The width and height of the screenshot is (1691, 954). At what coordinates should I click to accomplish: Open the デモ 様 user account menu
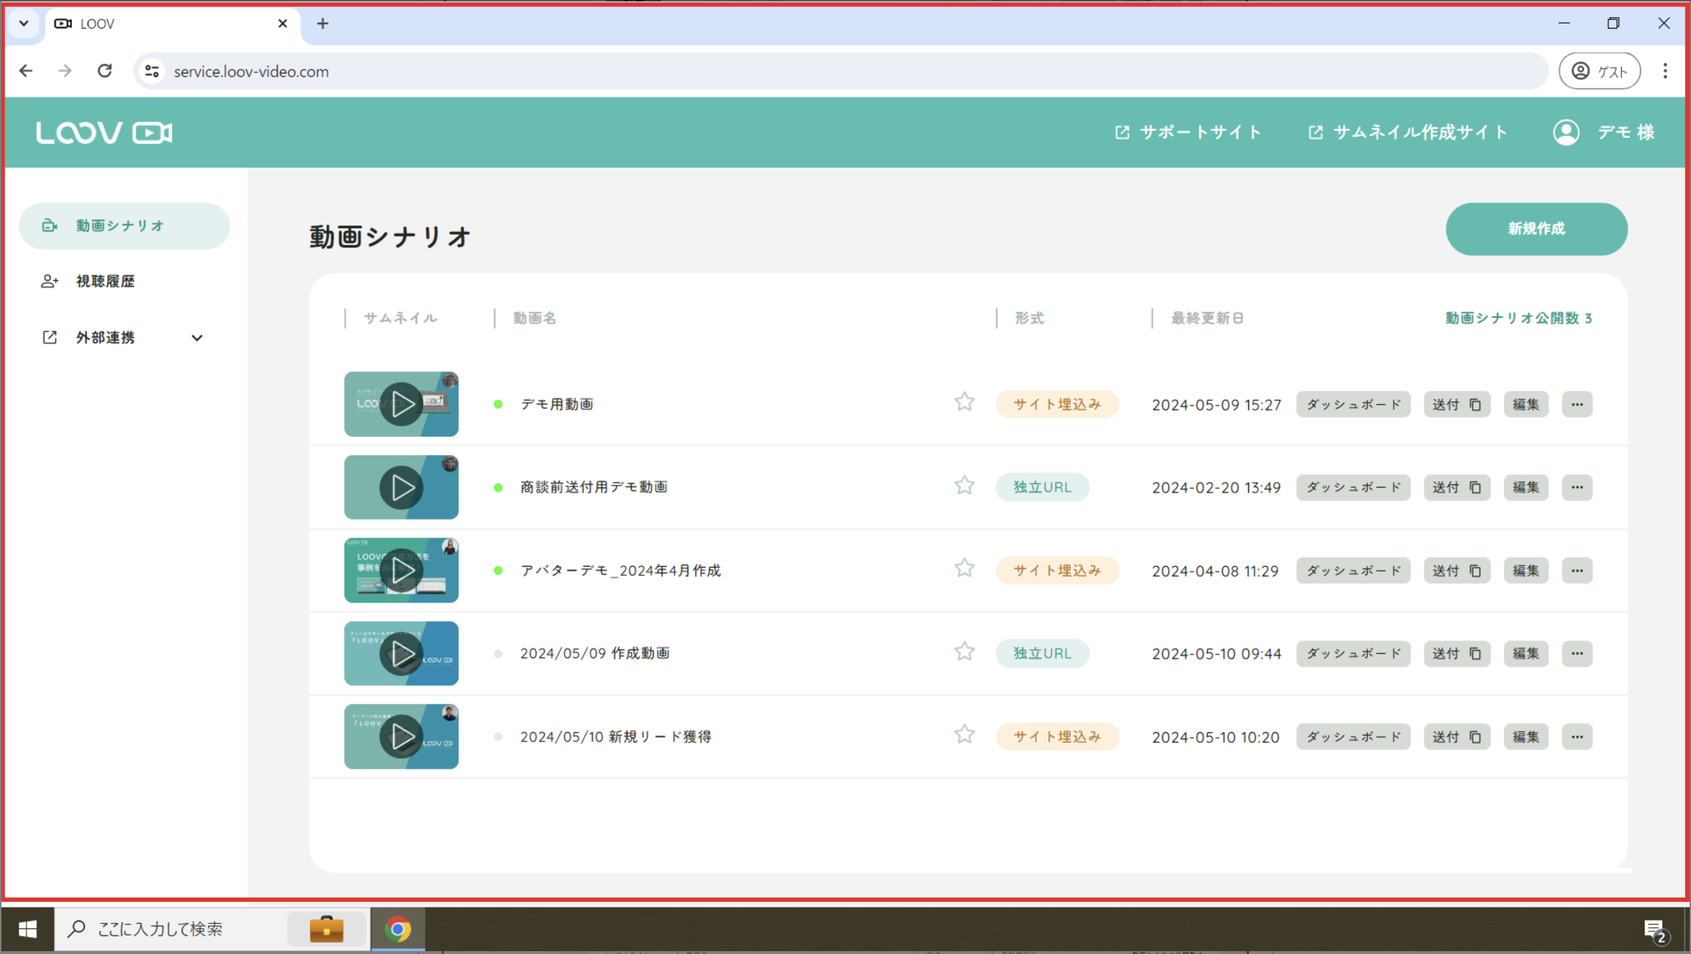1604,132
